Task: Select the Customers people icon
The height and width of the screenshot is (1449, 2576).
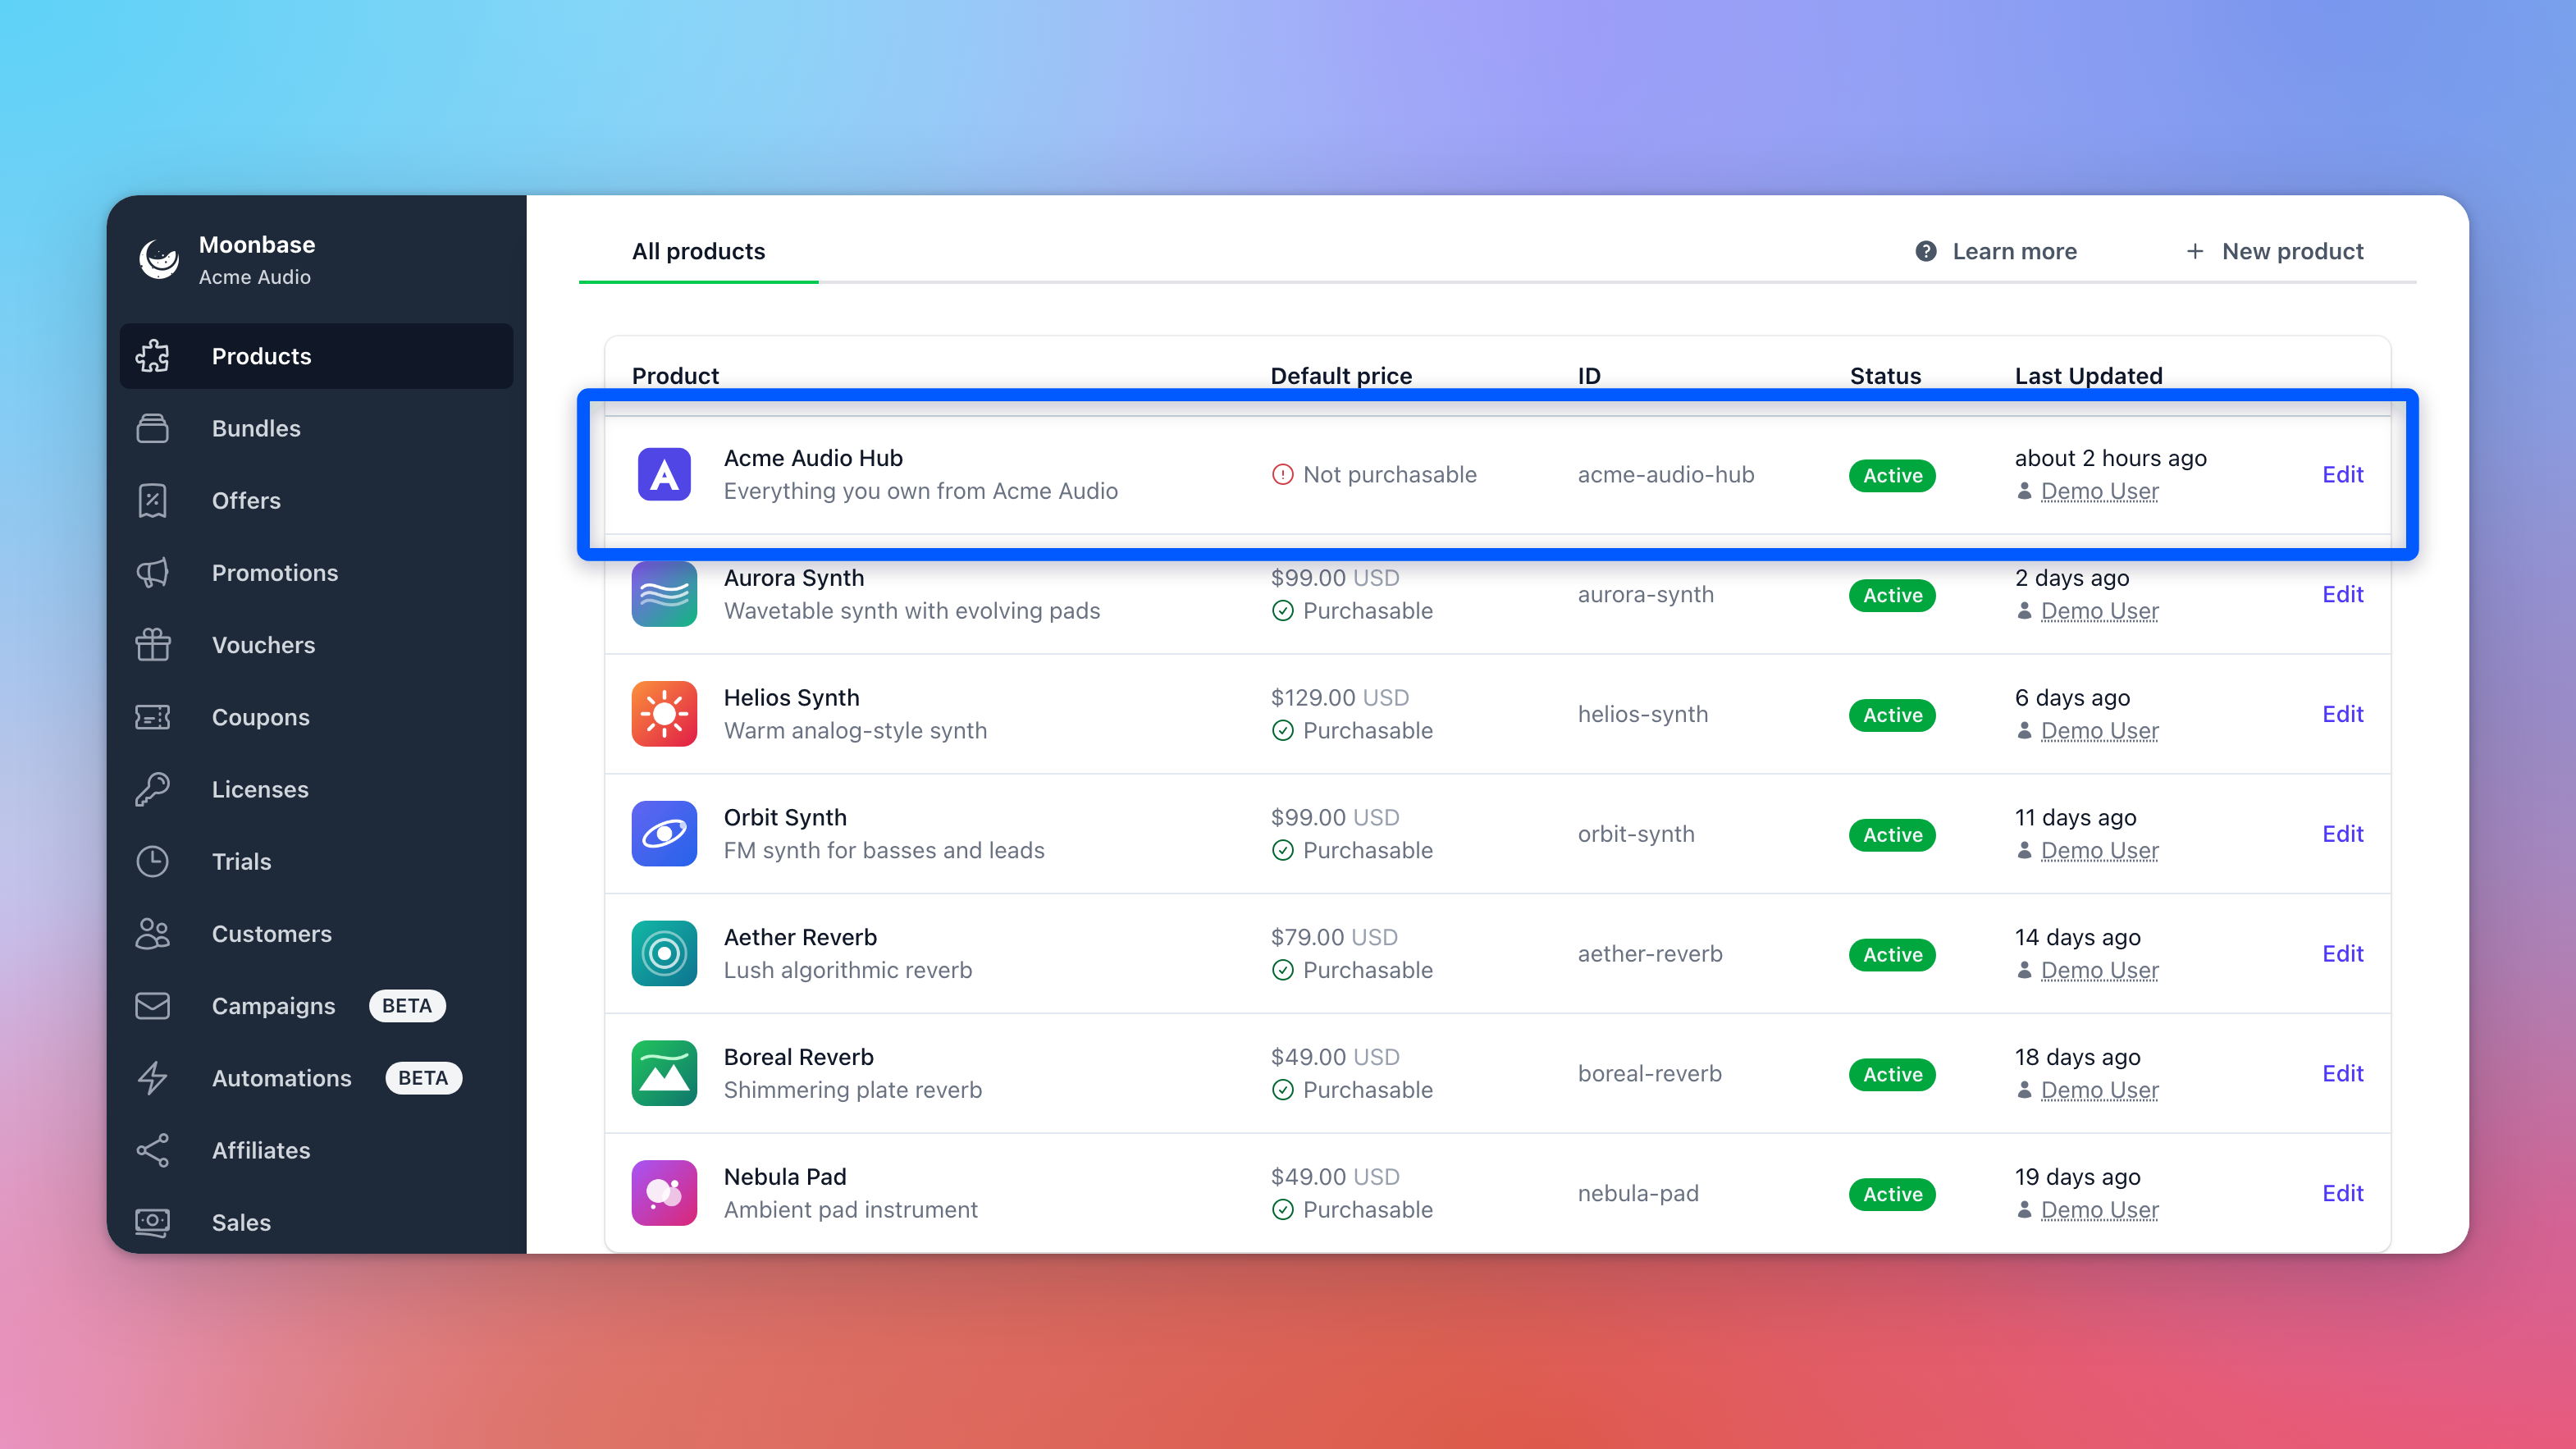Action: [x=153, y=934]
